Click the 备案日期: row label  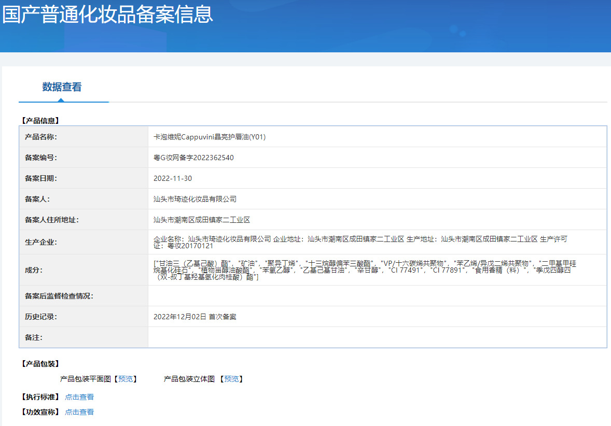point(41,178)
